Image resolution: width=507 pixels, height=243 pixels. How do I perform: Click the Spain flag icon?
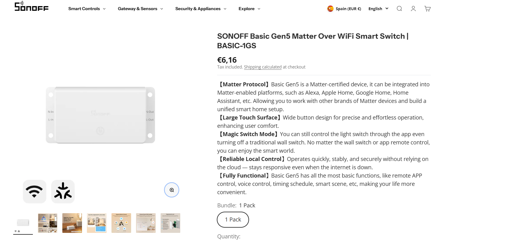pyautogui.click(x=330, y=9)
